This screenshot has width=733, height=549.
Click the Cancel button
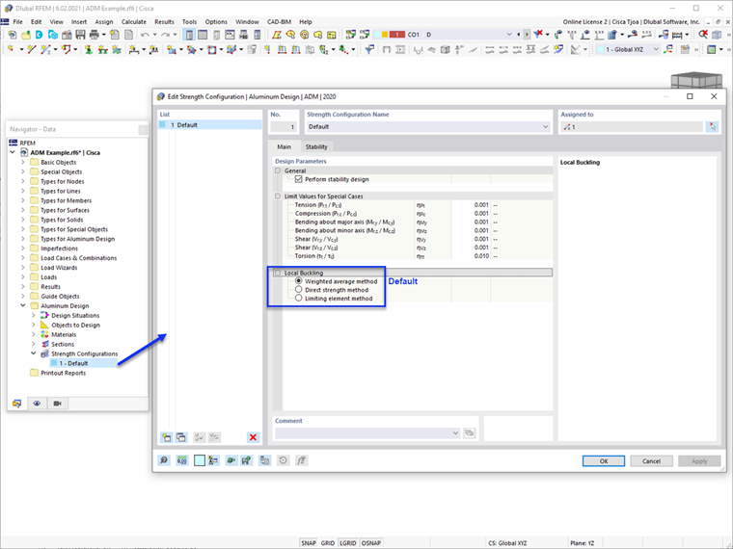click(x=651, y=461)
